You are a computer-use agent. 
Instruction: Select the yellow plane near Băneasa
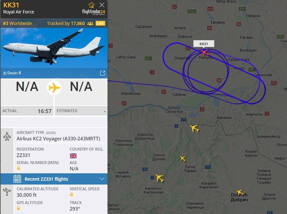[x=194, y=128]
